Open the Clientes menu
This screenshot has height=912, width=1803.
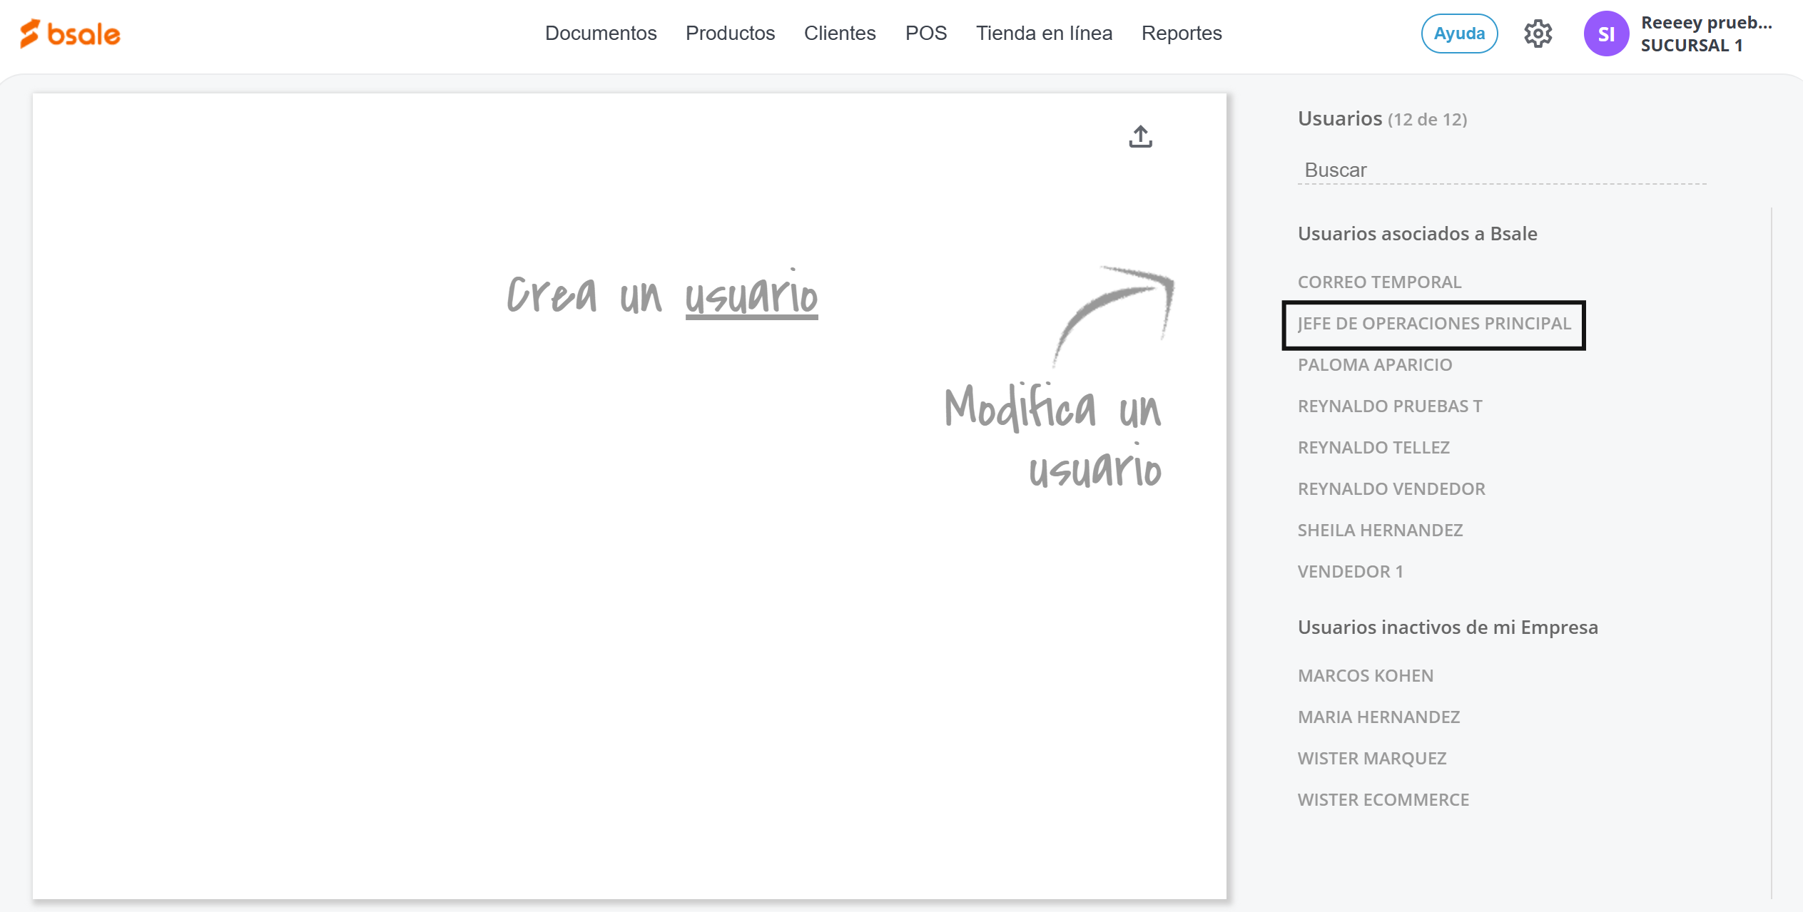pyautogui.click(x=839, y=34)
